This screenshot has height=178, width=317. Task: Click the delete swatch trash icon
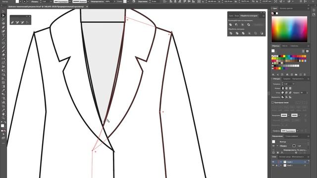[305, 75]
